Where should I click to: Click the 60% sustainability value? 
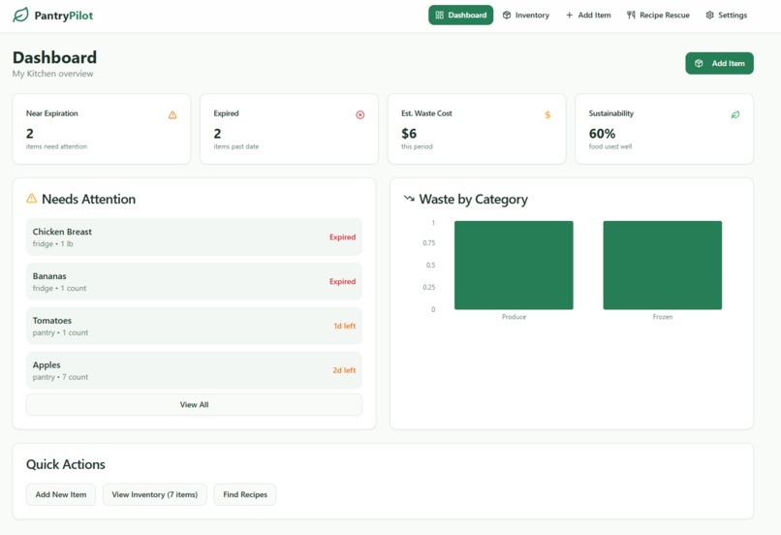[602, 134]
